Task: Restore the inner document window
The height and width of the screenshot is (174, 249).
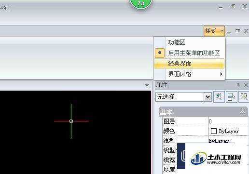Action: tap(237, 30)
